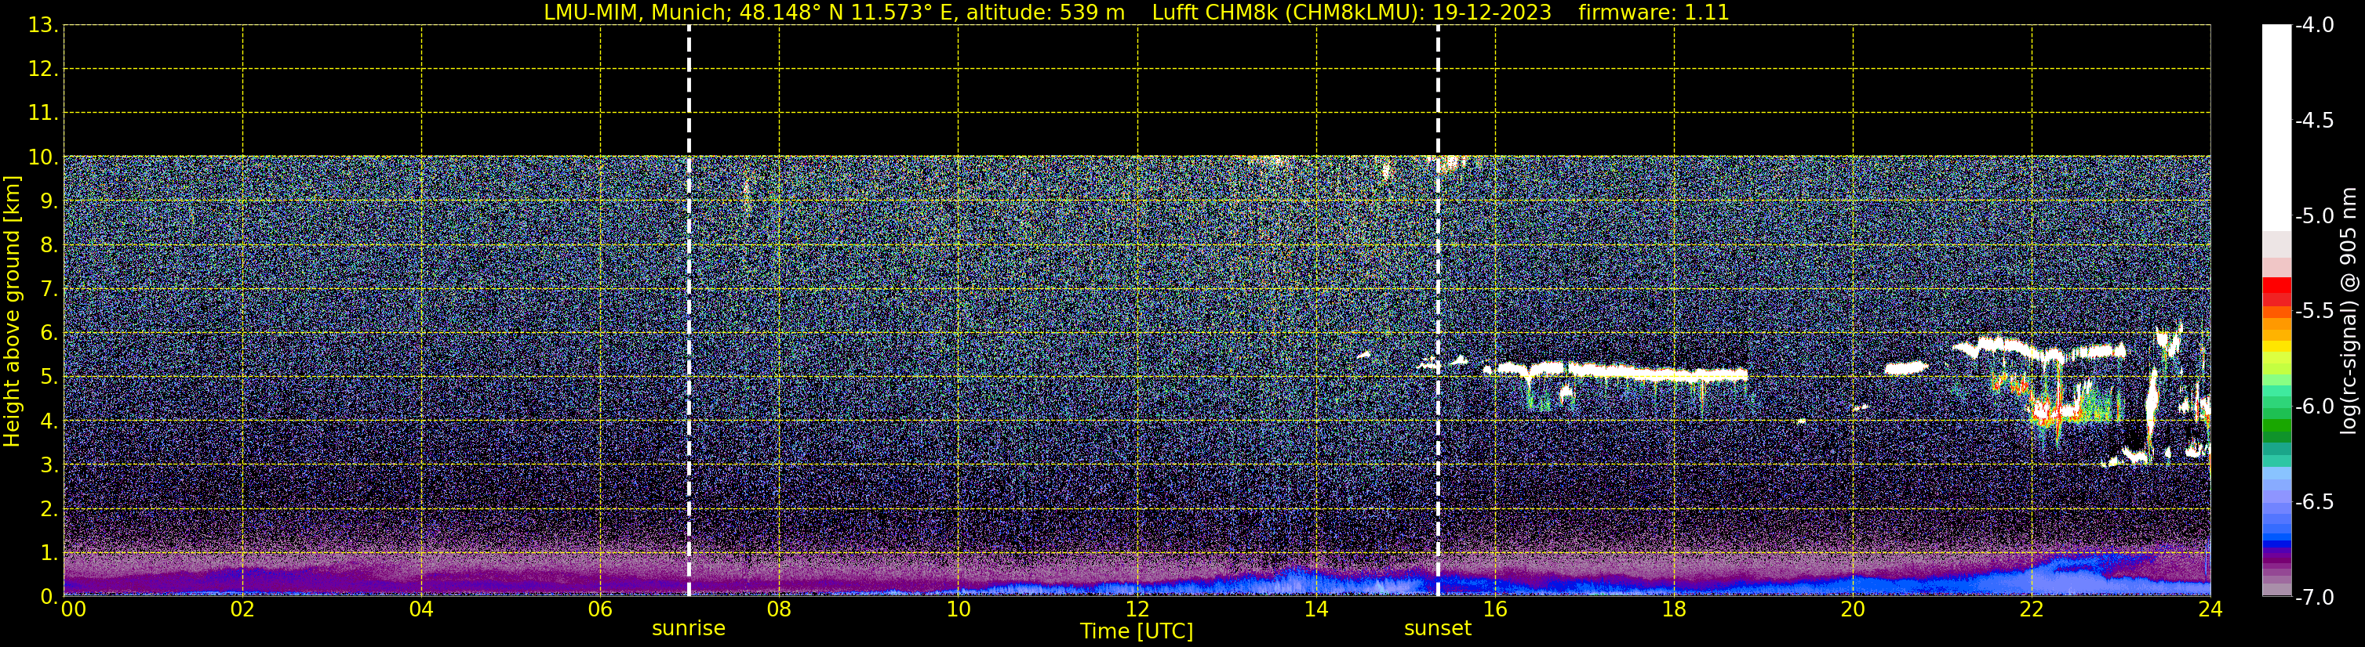The height and width of the screenshot is (647, 2365).
Task: Click the '9.' height axis tick label
Action: [x=49, y=201]
